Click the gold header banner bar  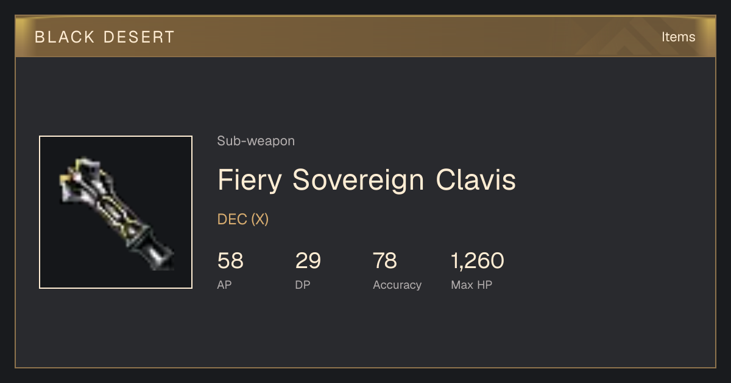click(x=365, y=36)
